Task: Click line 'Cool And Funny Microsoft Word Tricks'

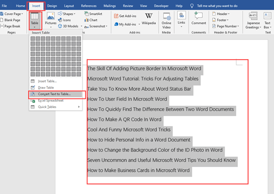Action: (x=129, y=130)
